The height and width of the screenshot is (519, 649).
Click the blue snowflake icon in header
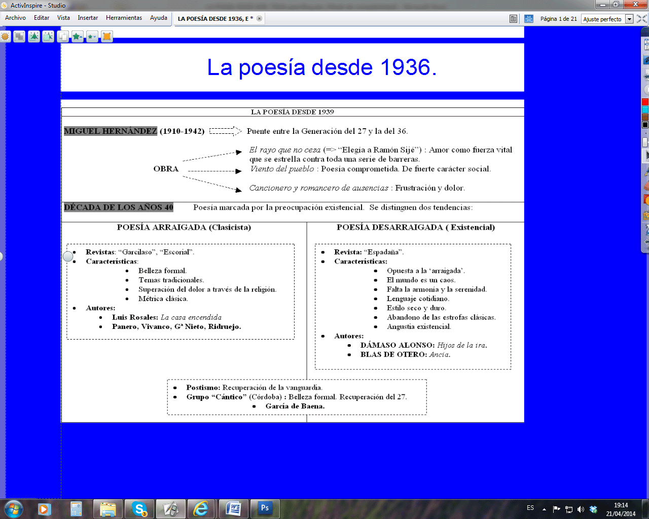tap(529, 19)
